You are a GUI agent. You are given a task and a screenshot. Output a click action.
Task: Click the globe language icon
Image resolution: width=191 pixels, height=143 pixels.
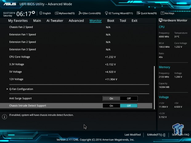pos(41,13)
